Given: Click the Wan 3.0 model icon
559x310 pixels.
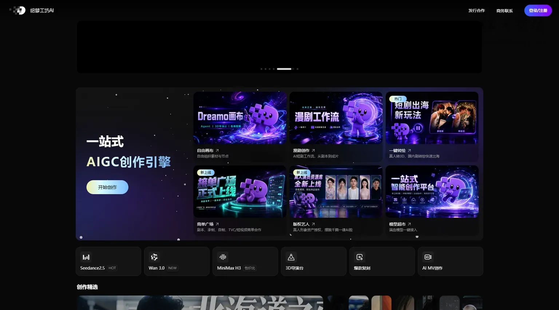Looking at the screenshot, I should click(x=154, y=257).
